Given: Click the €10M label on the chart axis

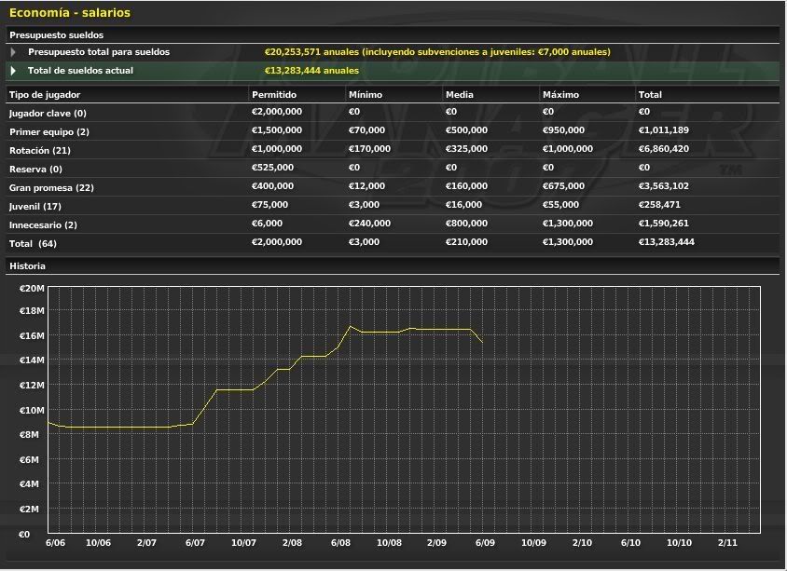Looking at the screenshot, I should [32, 411].
